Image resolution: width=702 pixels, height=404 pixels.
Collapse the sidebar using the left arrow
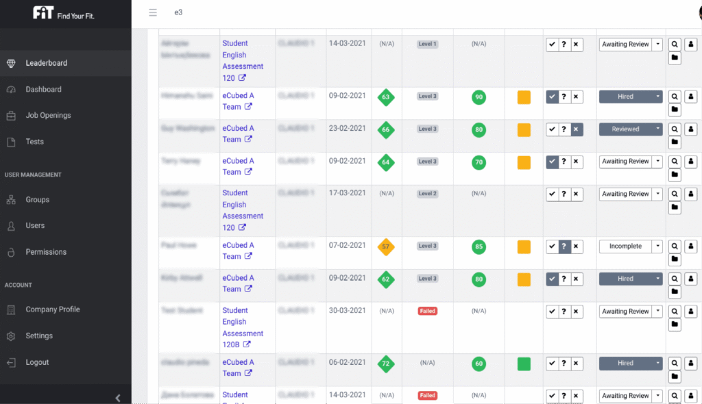(117, 397)
